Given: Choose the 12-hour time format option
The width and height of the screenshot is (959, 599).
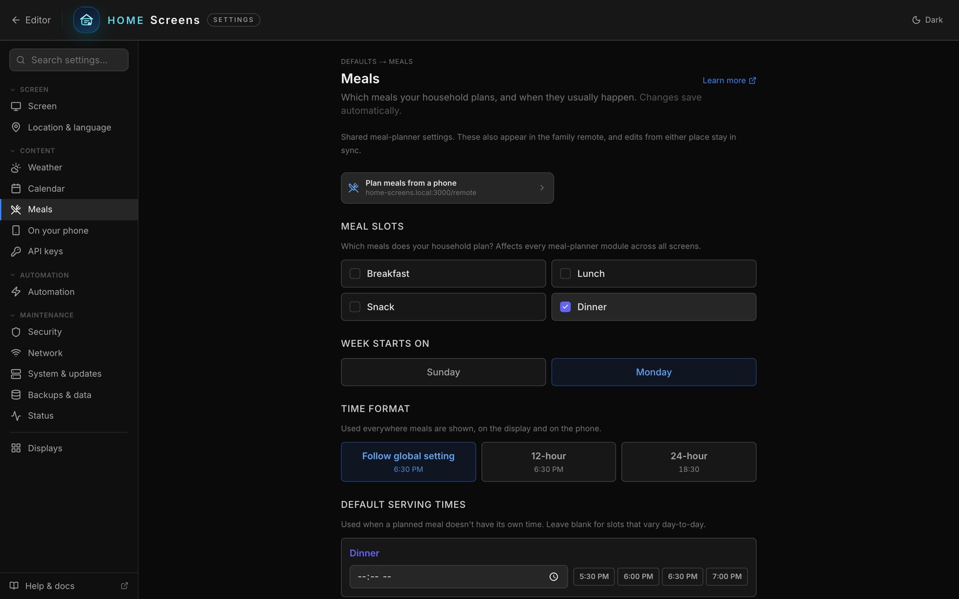Looking at the screenshot, I should click(x=548, y=462).
